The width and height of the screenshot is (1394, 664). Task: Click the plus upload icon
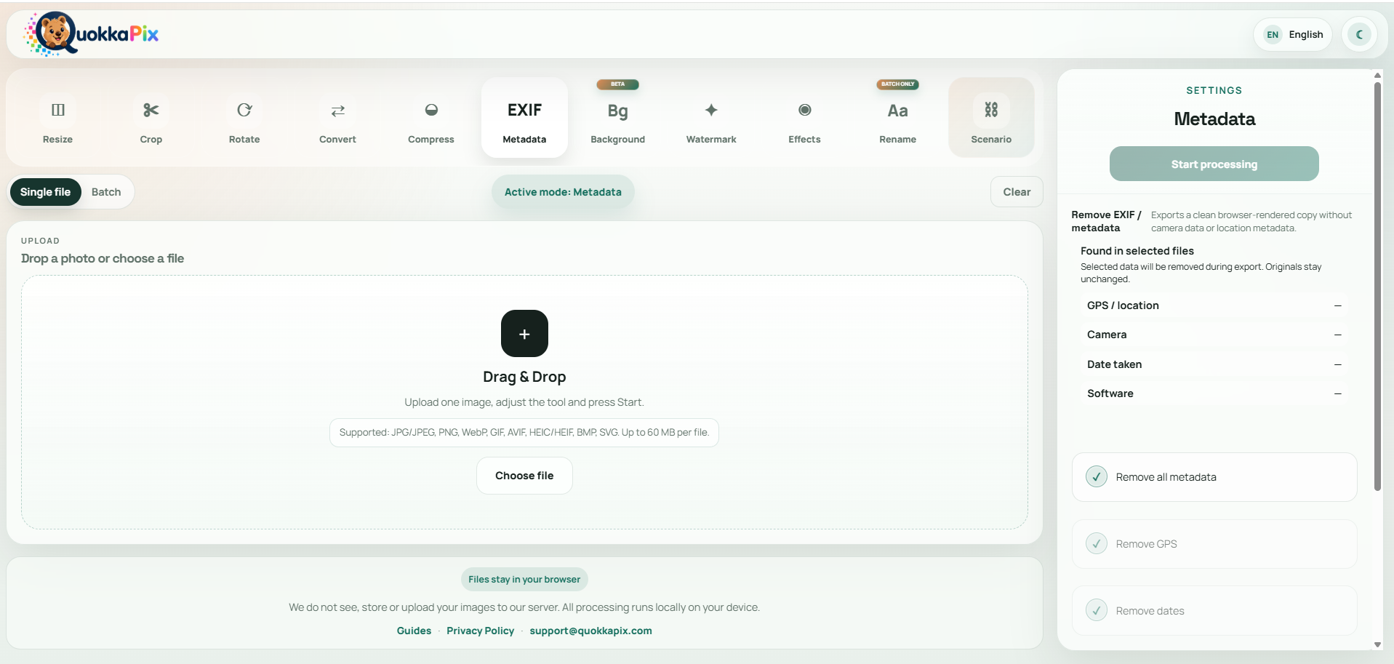(524, 334)
